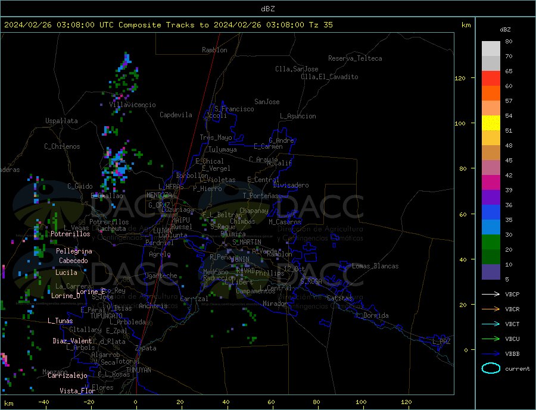536x410 pixels.
Task: Click the Villavicencio map label
Action: tap(133, 105)
